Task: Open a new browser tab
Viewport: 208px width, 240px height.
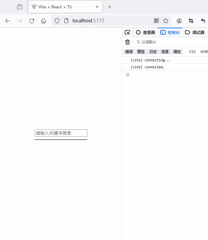Action: click(x=110, y=7)
